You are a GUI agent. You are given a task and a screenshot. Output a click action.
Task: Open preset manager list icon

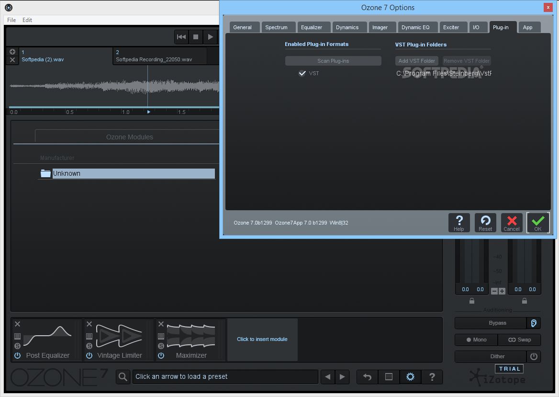tap(389, 377)
